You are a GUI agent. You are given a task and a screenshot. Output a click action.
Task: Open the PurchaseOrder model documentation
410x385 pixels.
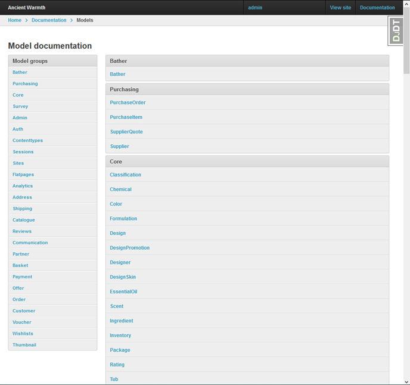pos(128,103)
